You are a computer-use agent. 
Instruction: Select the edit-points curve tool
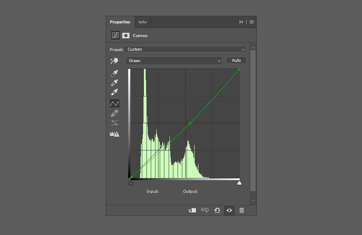[115, 103]
